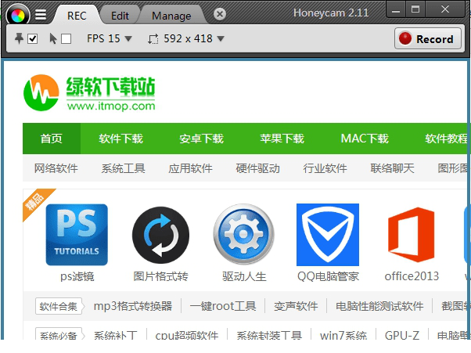Open the mp3格式转换器 link
Viewport: 471px width, 353px height.
point(133,306)
